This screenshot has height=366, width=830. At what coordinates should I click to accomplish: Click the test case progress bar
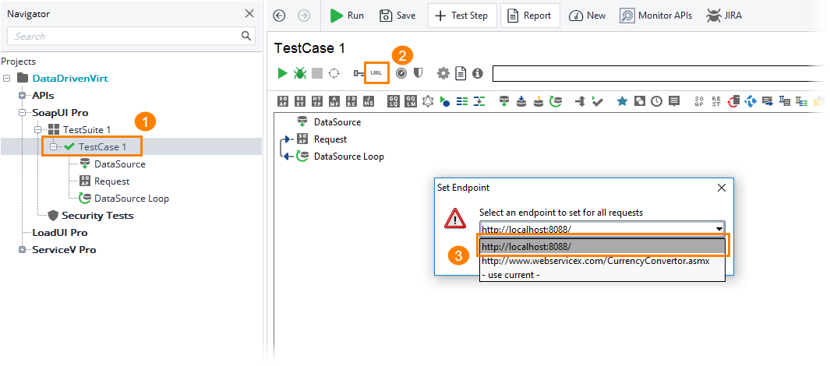[661, 73]
